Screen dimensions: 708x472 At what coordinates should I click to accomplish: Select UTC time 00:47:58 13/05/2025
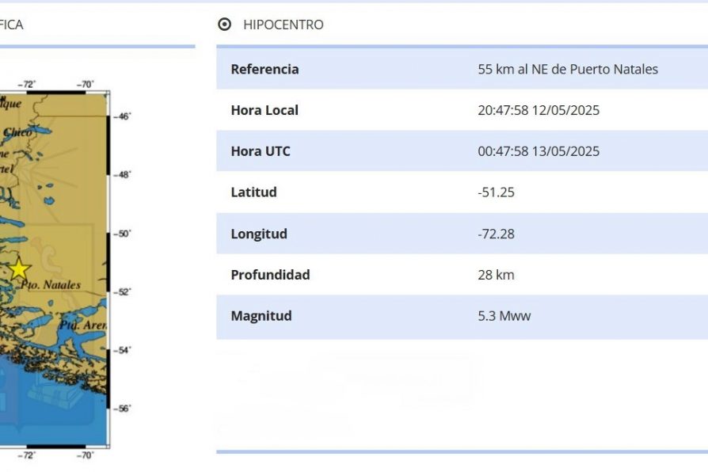pyautogui.click(x=539, y=150)
